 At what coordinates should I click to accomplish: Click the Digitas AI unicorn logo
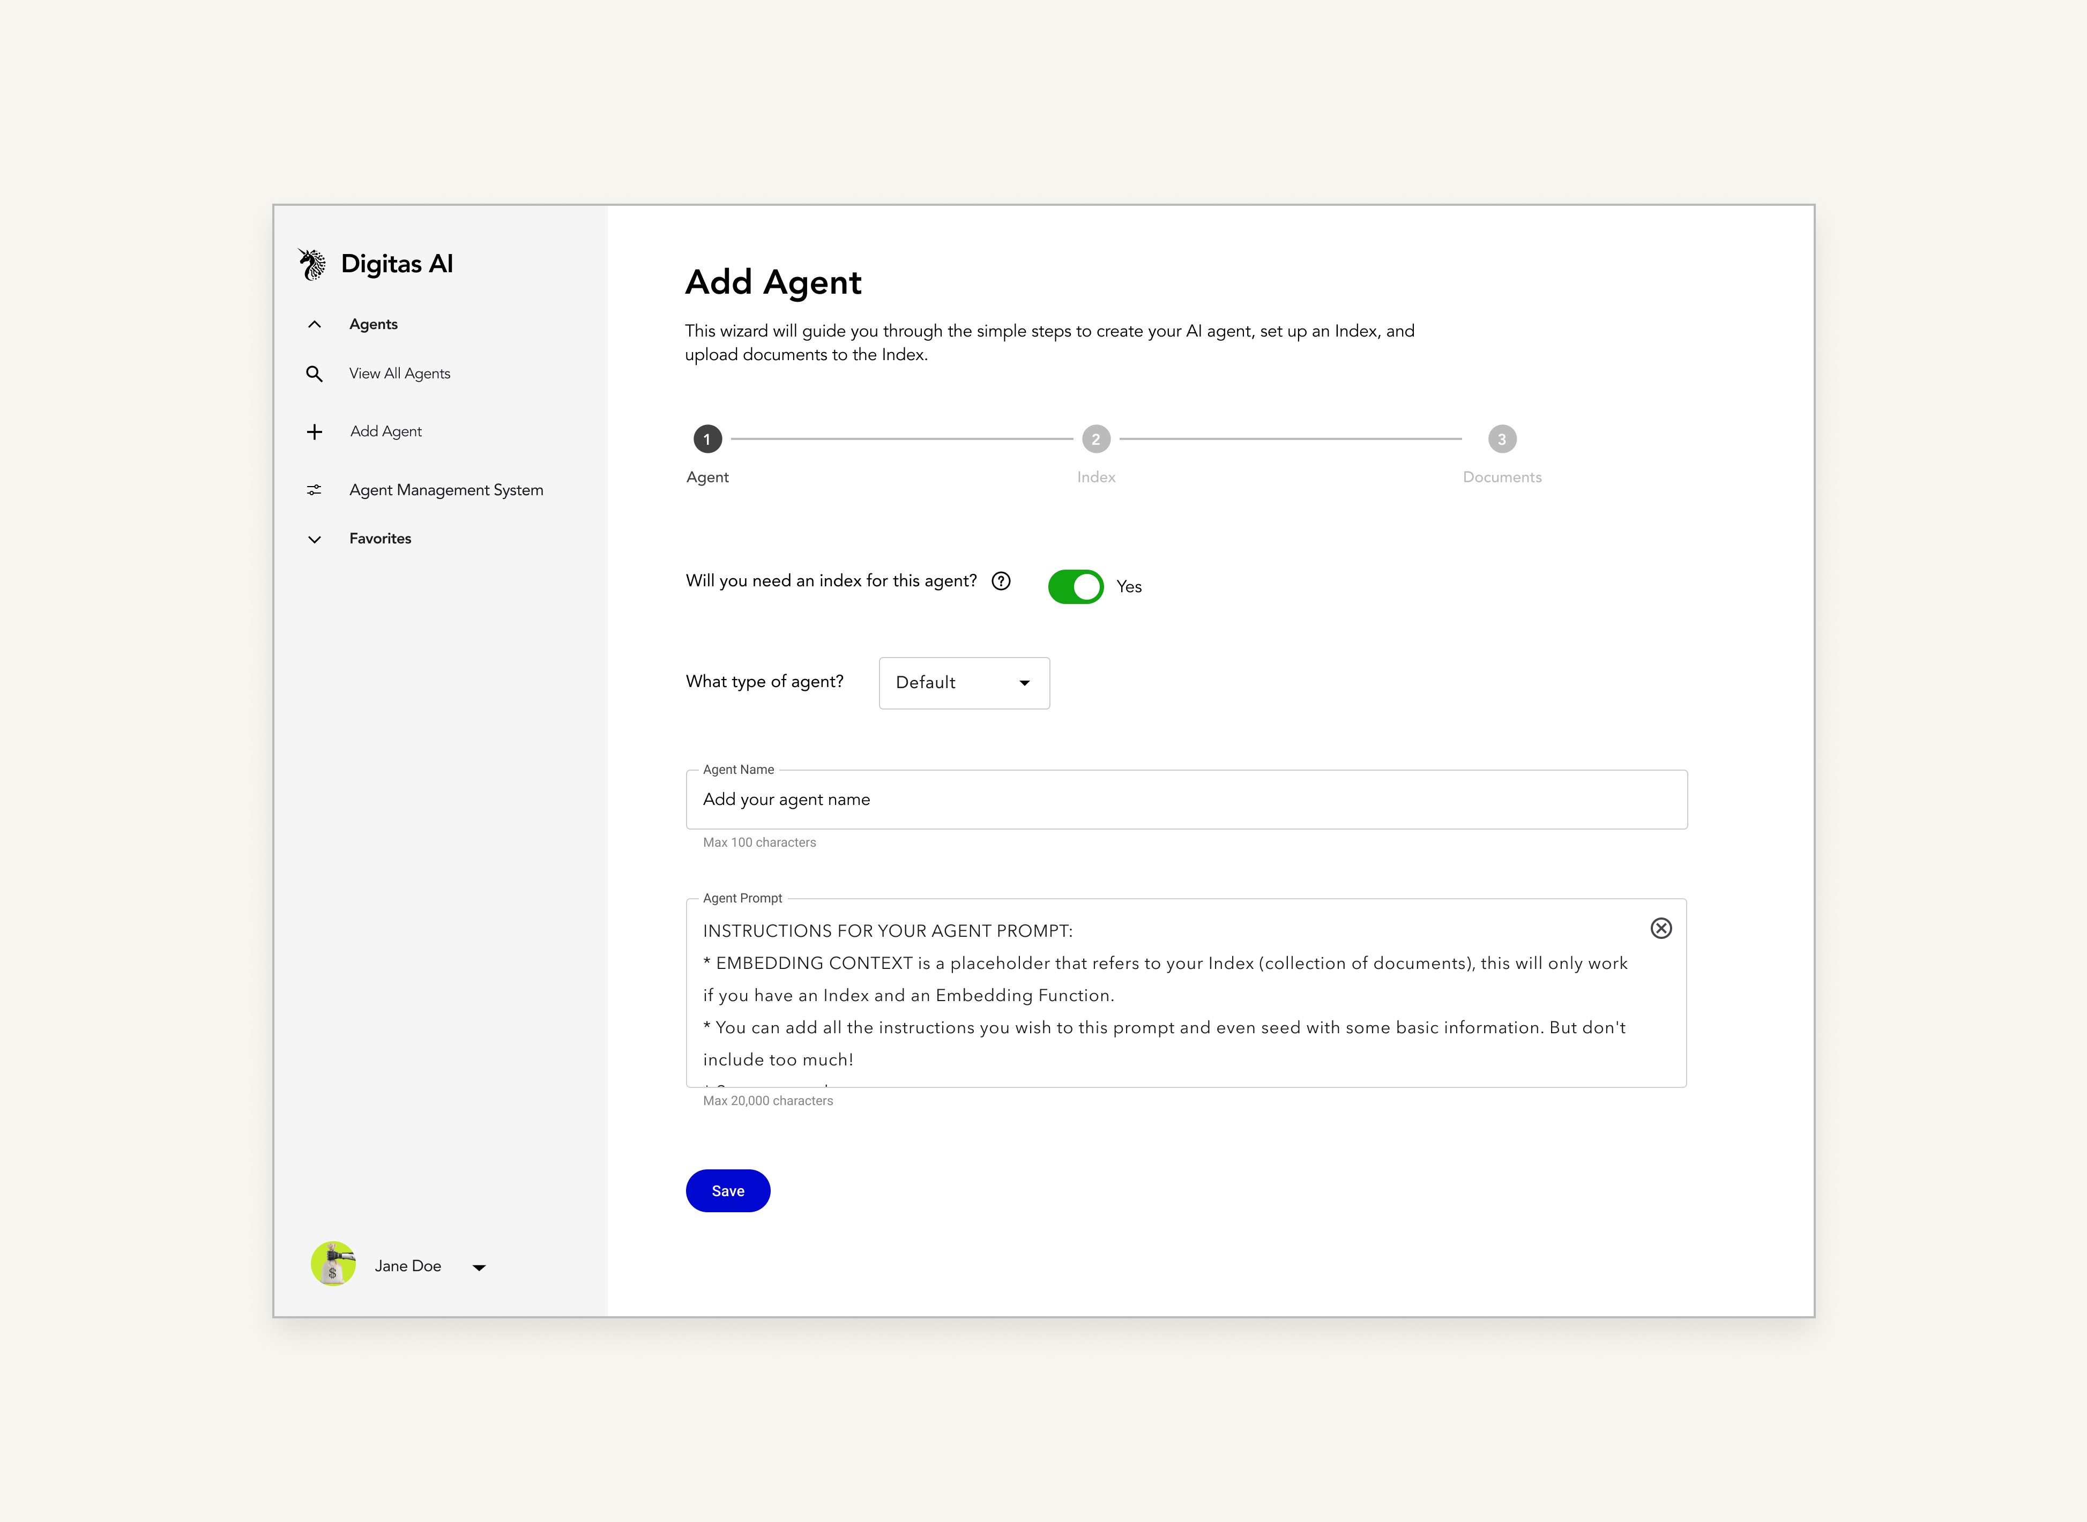[x=312, y=264]
